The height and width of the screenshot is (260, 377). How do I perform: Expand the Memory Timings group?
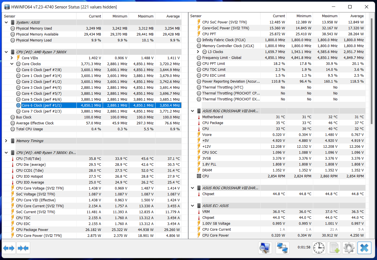point(6,141)
